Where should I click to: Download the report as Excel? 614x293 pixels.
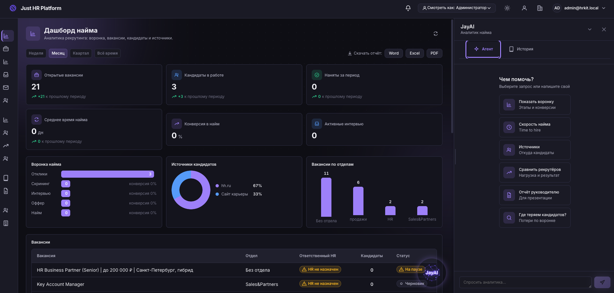(x=414, y=53)
